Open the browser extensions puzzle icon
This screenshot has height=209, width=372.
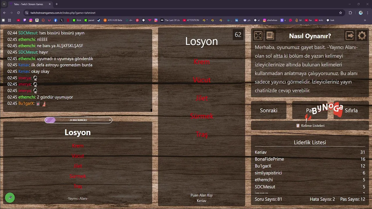[350, 13]
